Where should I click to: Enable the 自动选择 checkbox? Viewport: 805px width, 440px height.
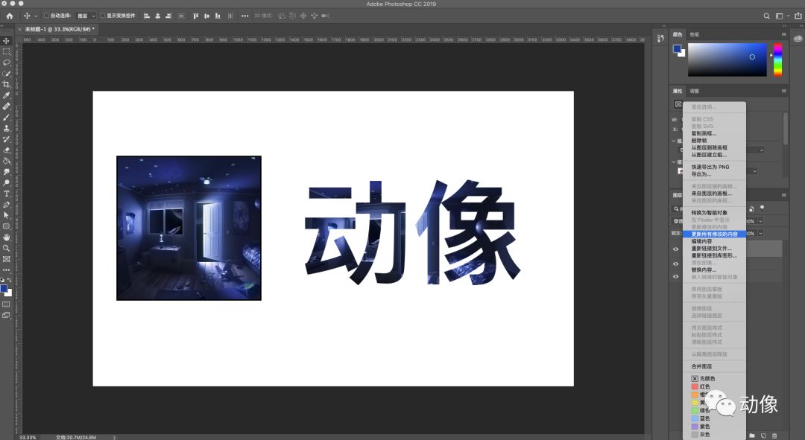click(x=45, y=15)
